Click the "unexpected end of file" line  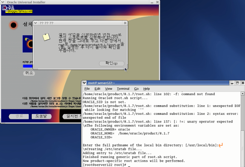[104, 117]
